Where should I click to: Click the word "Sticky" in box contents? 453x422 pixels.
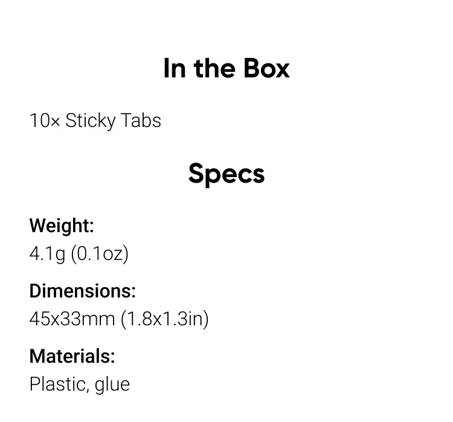coord(91,121)
